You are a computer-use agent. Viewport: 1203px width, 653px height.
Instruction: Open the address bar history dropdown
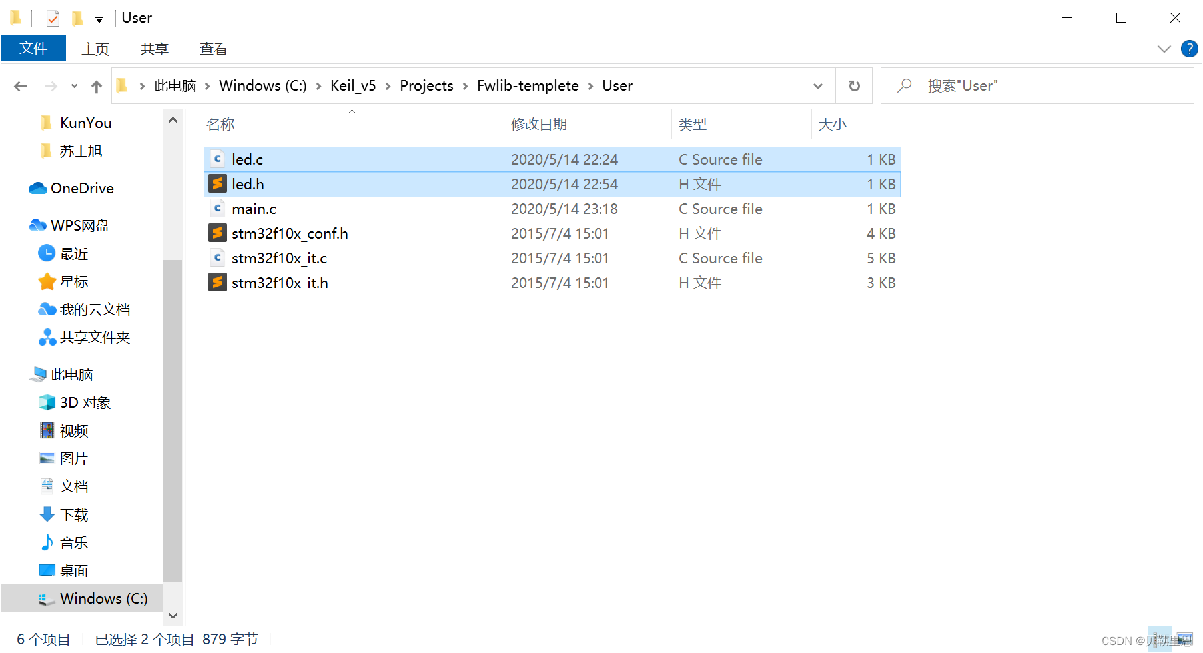[x=818, y=86]
